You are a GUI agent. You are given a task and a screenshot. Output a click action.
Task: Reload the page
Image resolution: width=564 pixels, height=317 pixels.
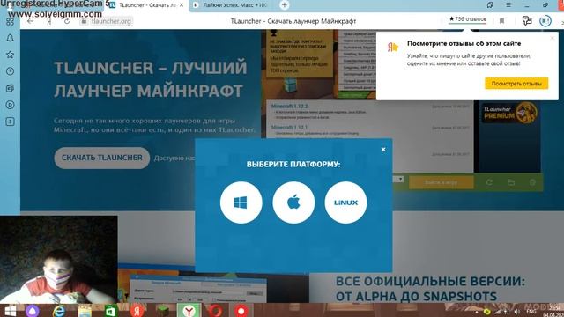(67, 21)
